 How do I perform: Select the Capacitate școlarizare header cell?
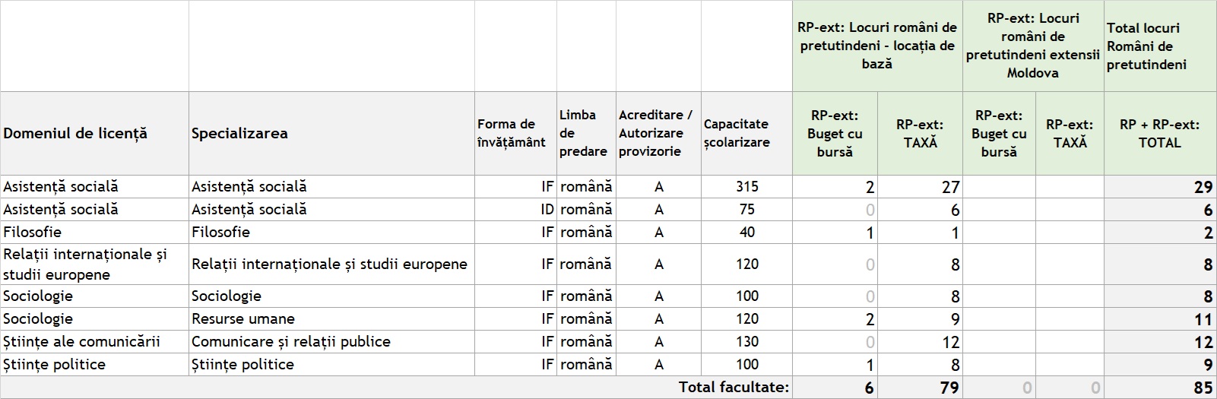click(x=746, y=133)
